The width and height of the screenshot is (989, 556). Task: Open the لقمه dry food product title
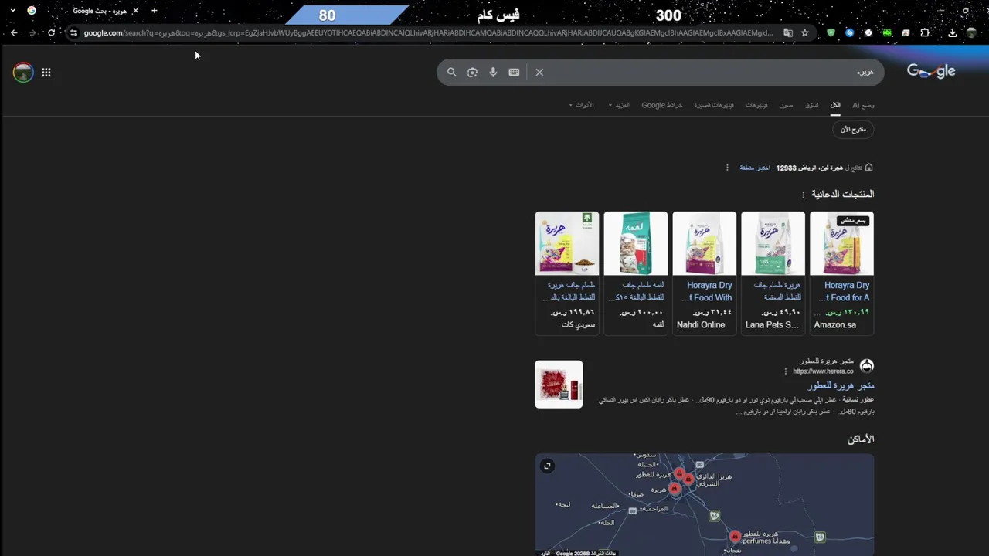(x=636, y=291)
